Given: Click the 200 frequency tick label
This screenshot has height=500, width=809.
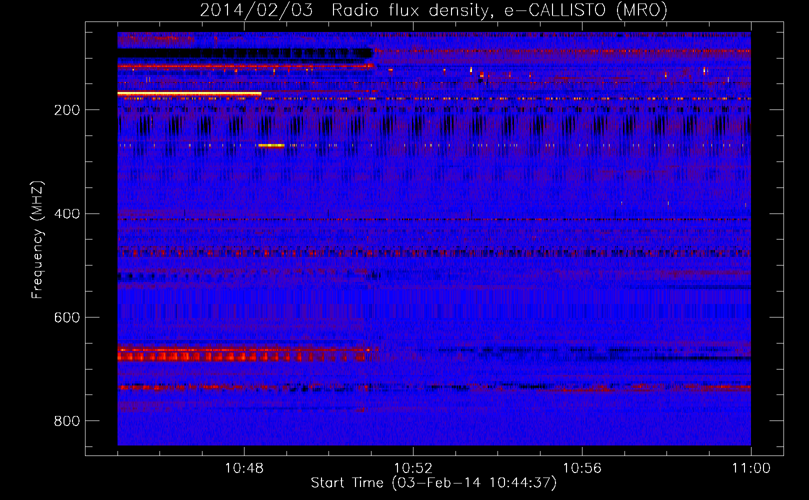Looking at the screenshot, I should pyautogui.click(x=67, y=110).
